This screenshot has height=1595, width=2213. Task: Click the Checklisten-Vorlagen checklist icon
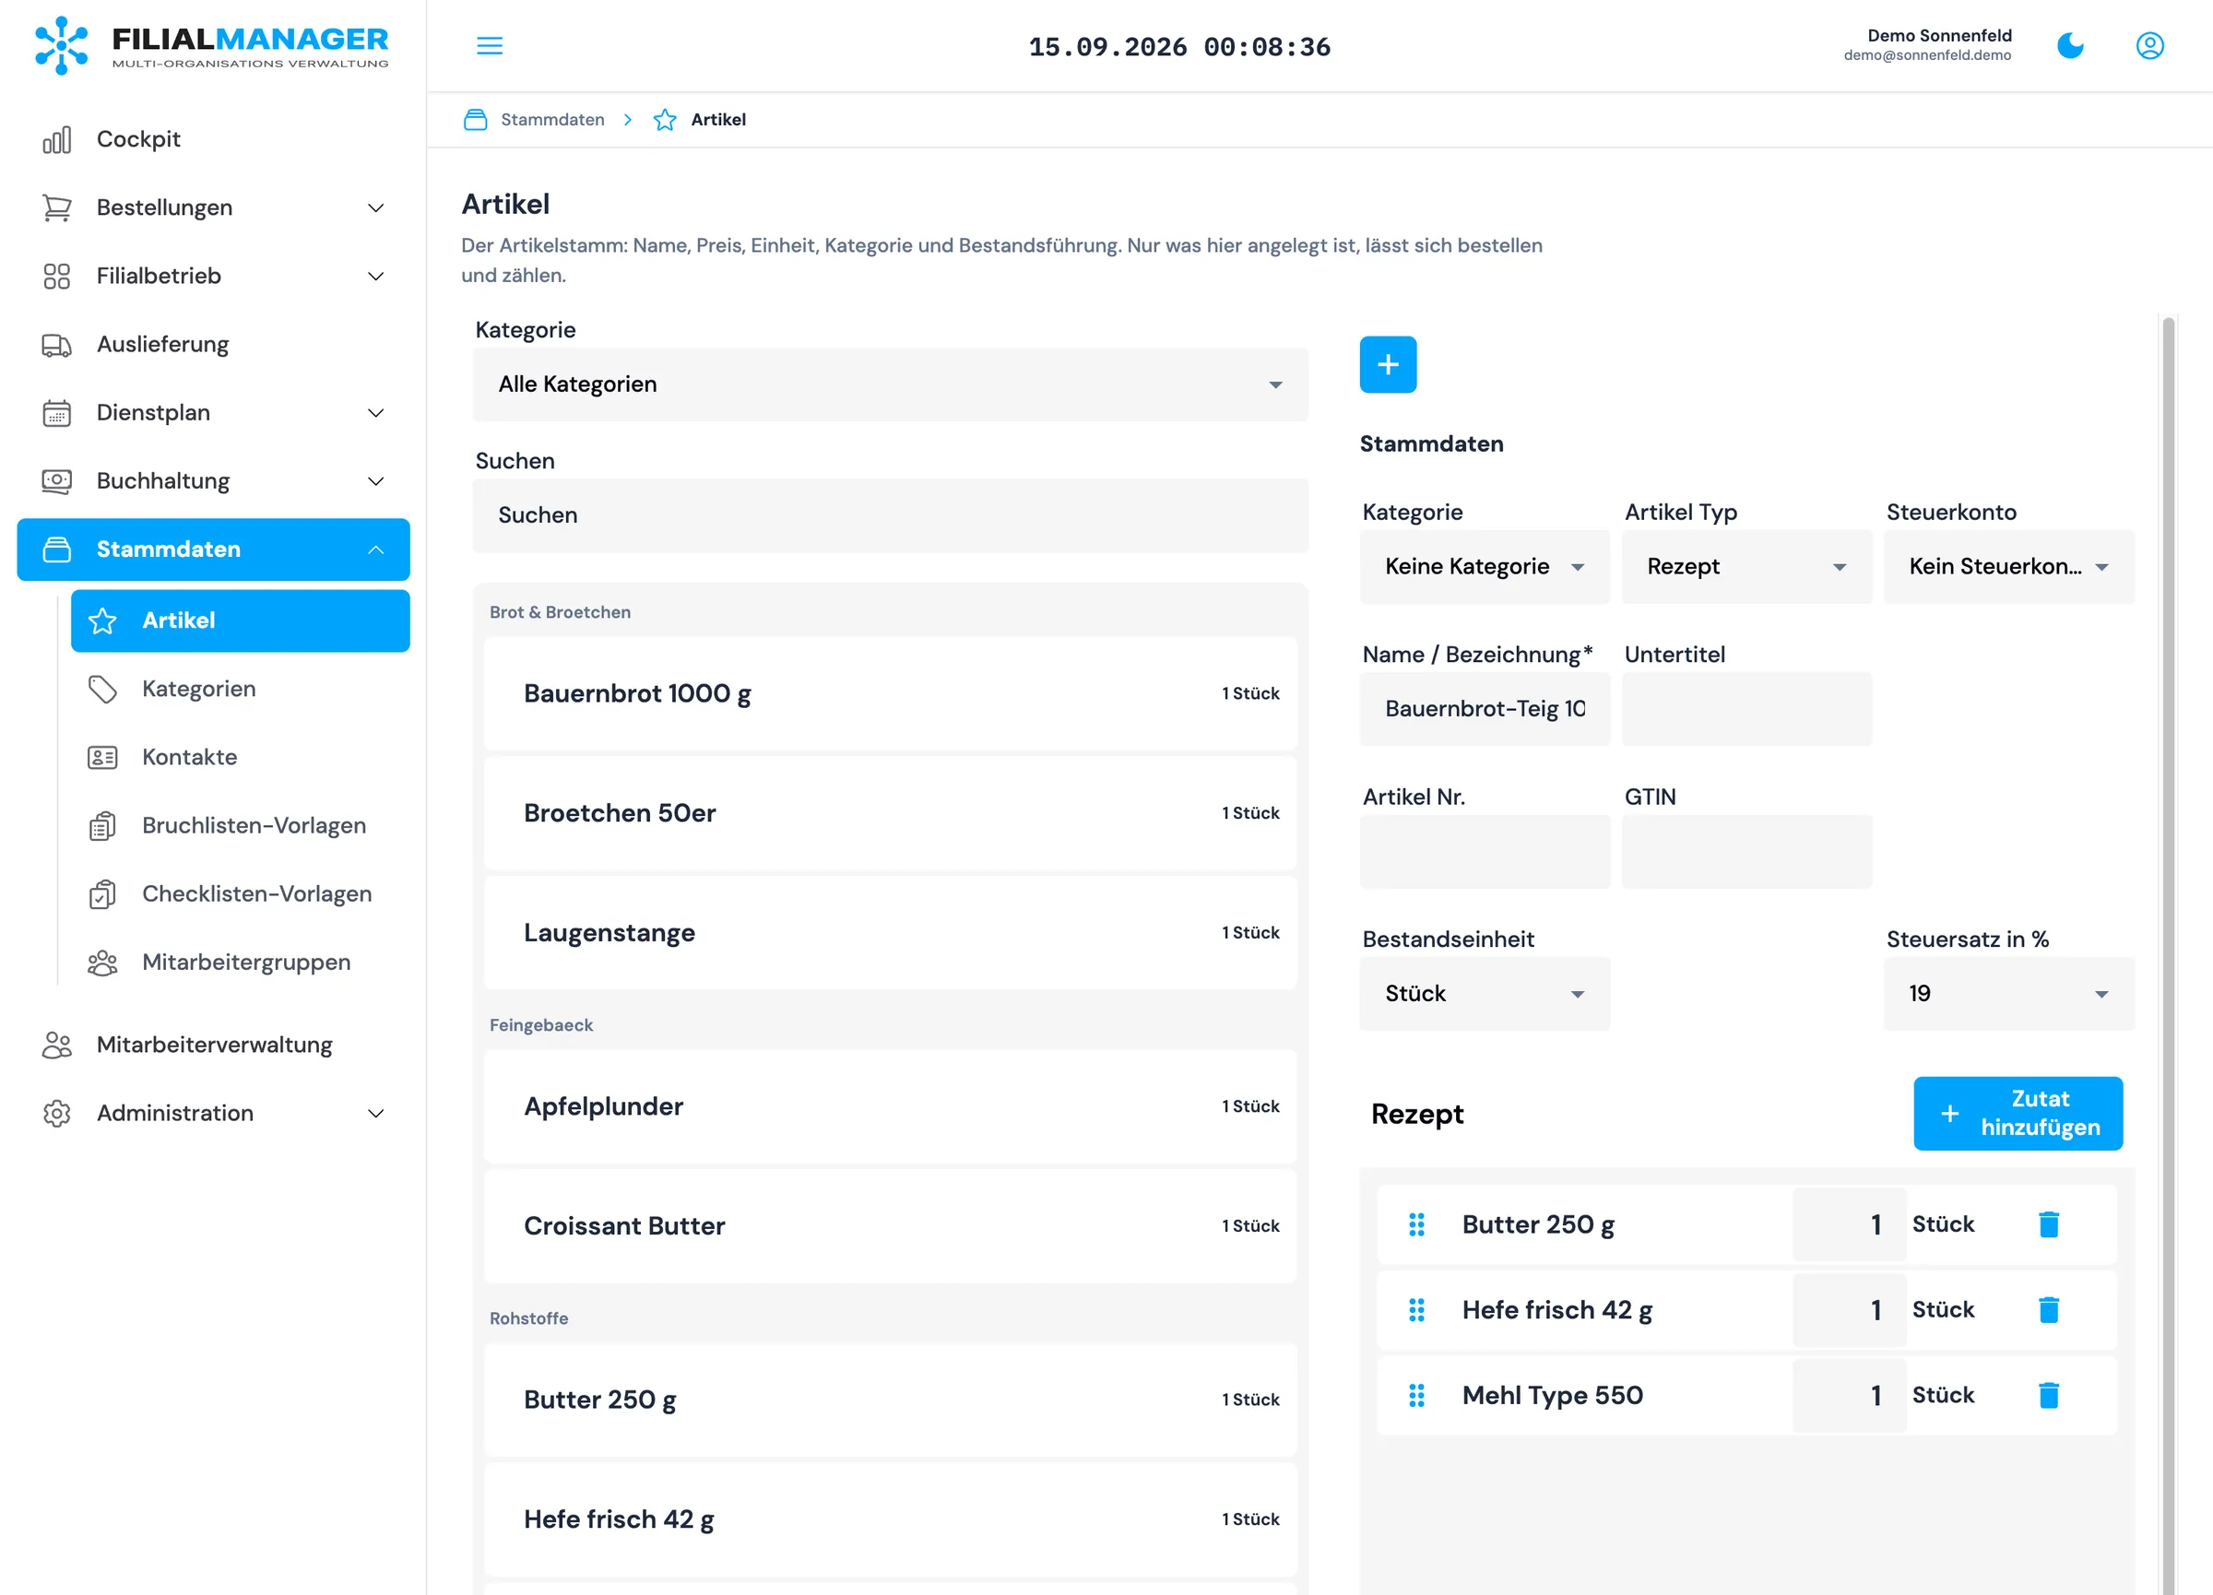pyautogui.click(x=102, y=893)
